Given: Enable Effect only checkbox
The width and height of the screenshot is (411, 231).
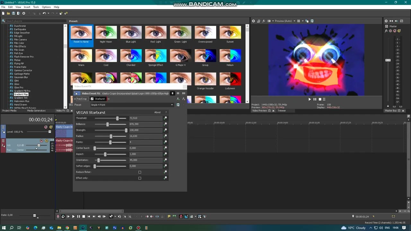Looking at the screenshot, I should [x=140, y=178].
